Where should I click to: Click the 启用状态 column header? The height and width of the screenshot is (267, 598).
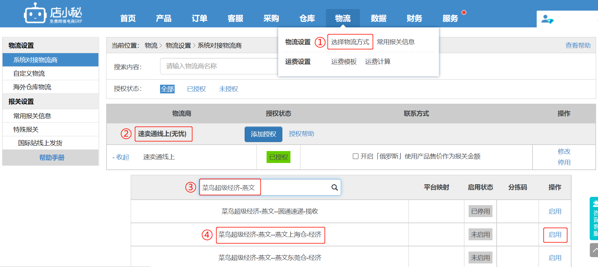click(x=481, y=187)
